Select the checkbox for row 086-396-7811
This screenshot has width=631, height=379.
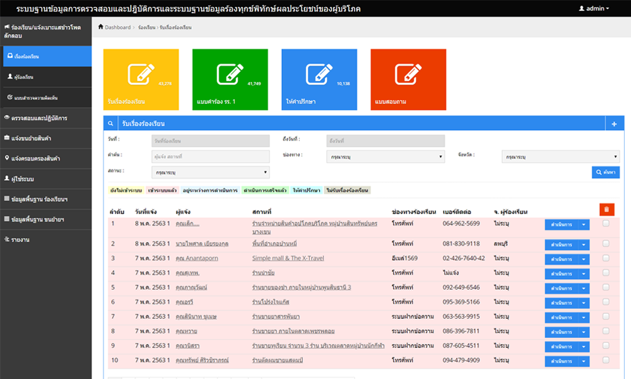tap(606, 331)
